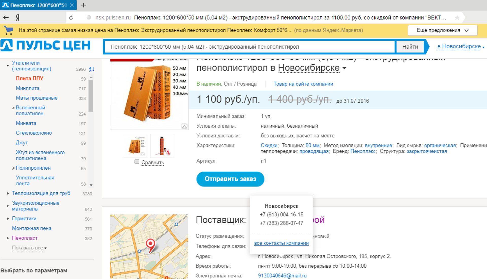
Task: Open Минплита category
Action: tap(28, 88)
